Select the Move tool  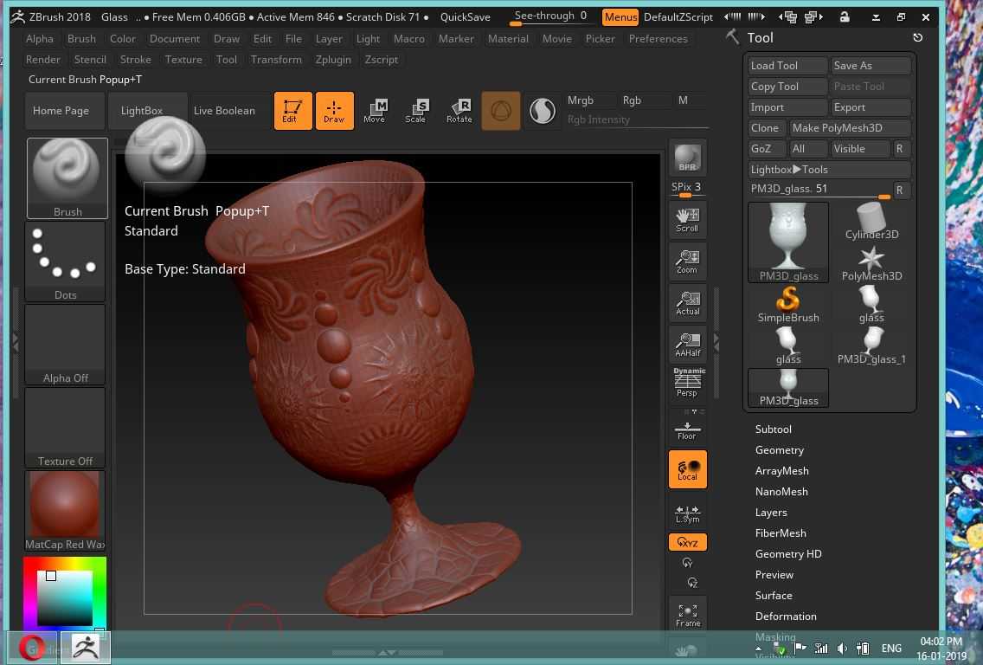click(375, 111)
